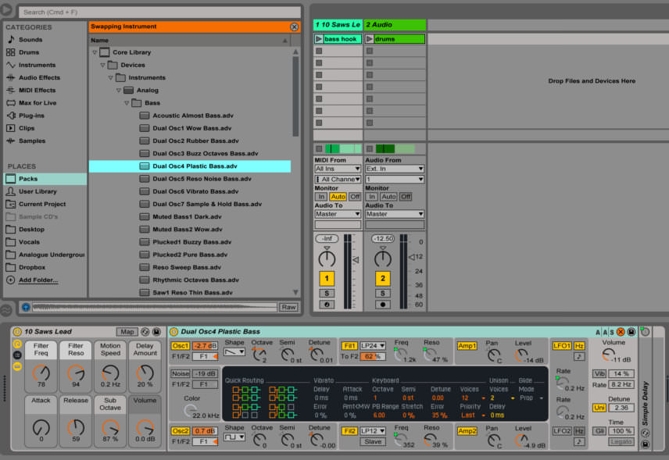The height and width of the screenshot is (460, 669).
Task: Enable the Noise generator
Action: point(181,373)
